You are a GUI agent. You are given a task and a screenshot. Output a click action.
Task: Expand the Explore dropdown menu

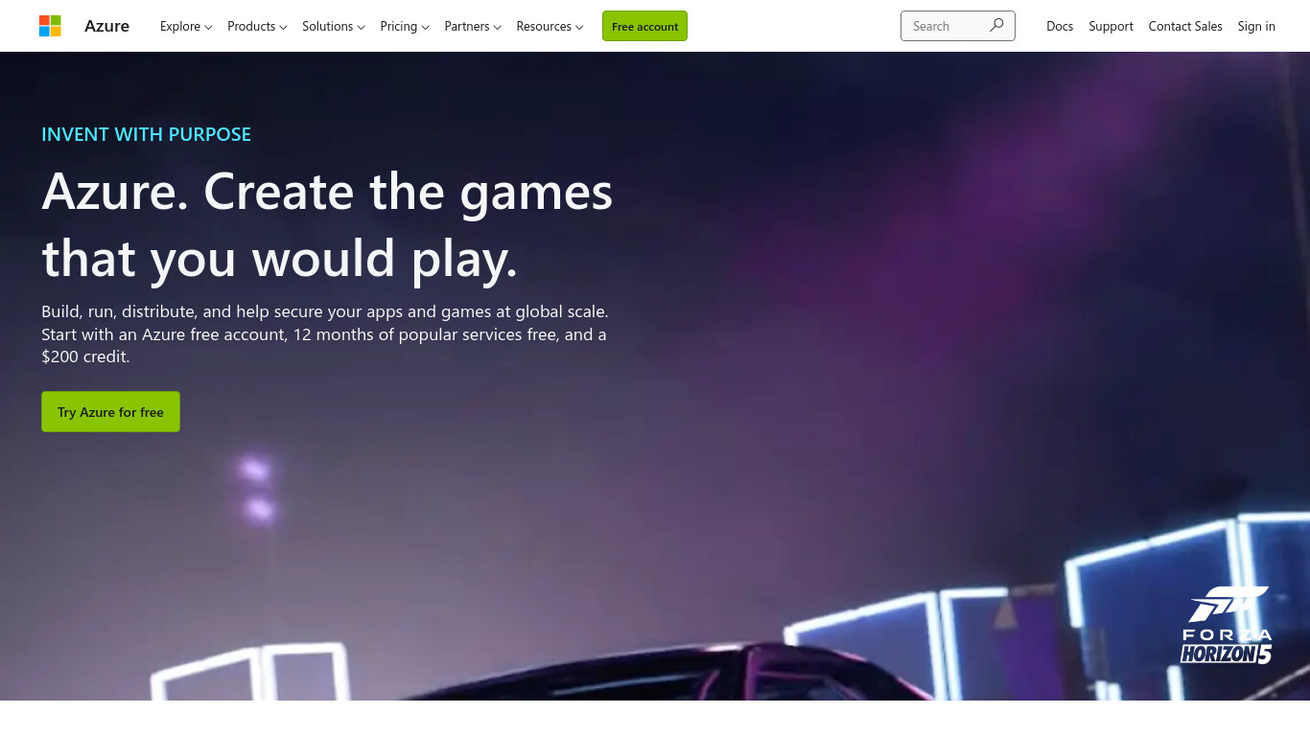tap(186, 26)
